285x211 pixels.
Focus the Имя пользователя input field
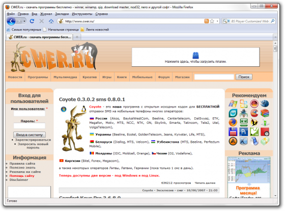coord(30,114)
